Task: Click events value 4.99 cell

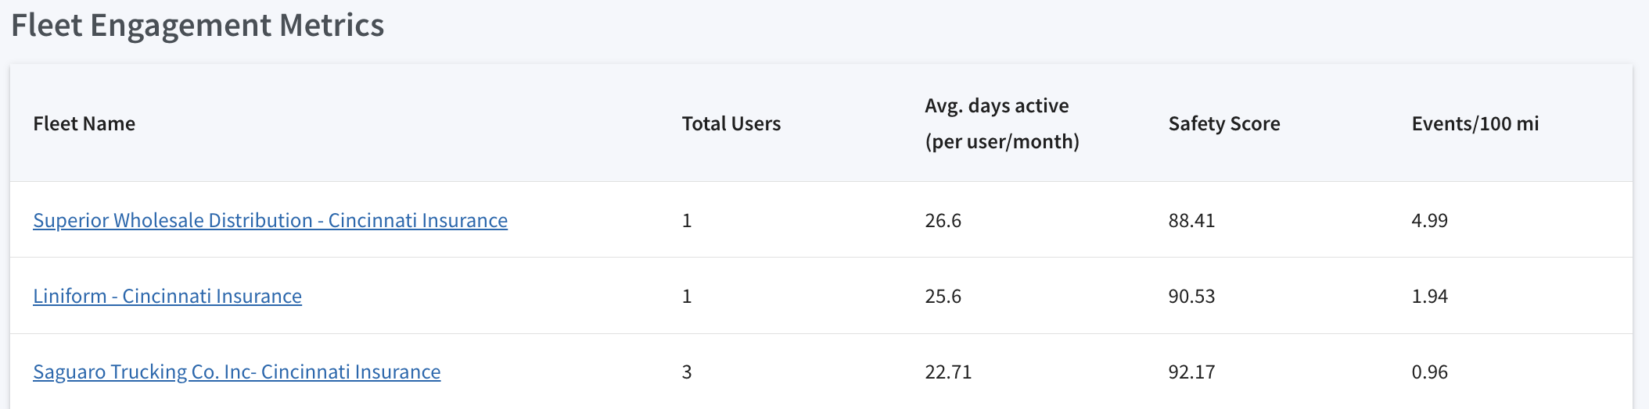Action: click(x=1430, y=221)
